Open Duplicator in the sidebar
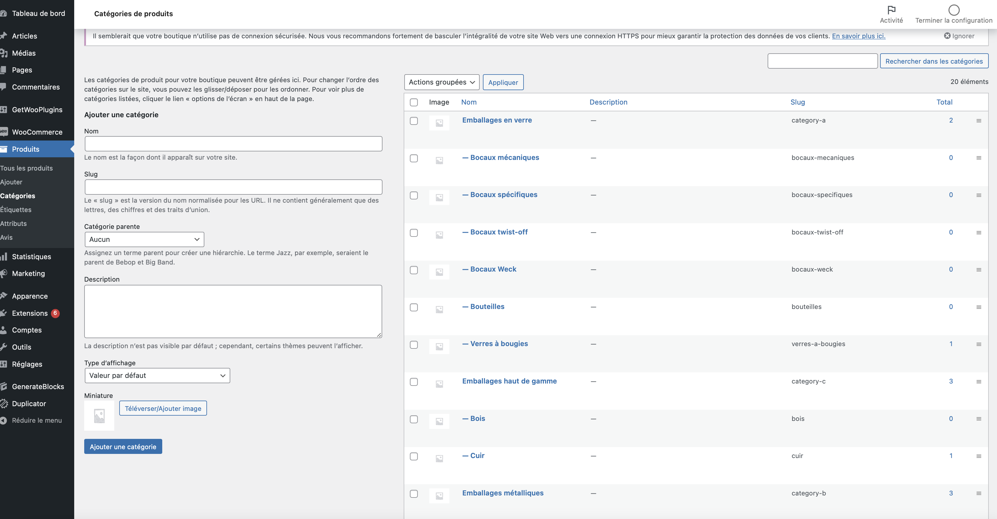The height and width of the screenshot is (519, 997). [29, 404]
